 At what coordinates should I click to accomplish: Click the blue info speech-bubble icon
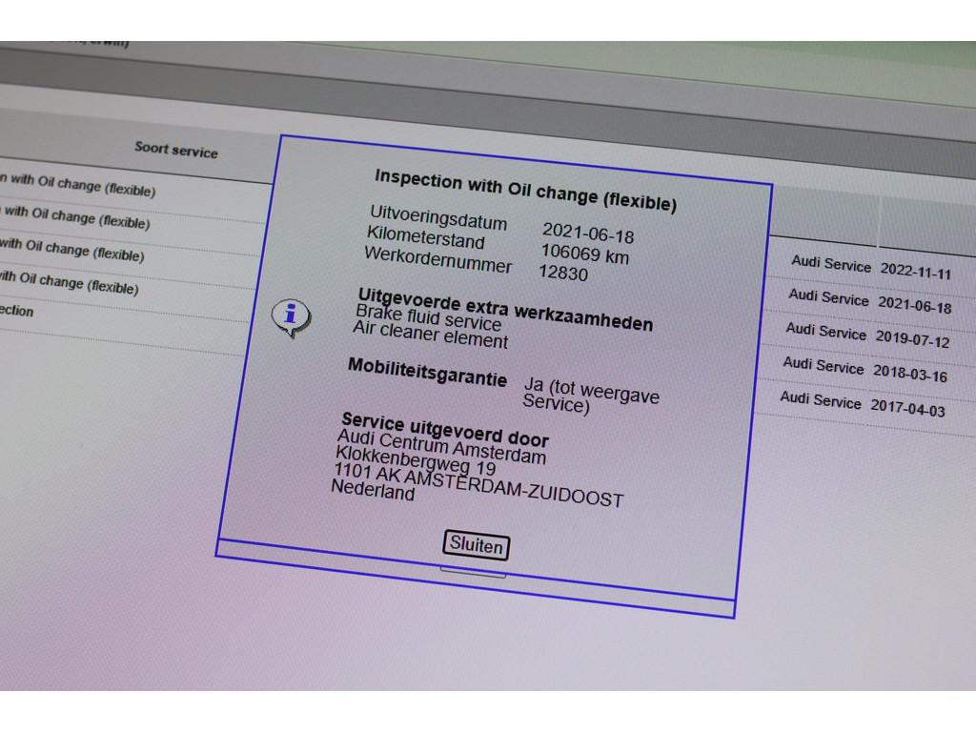tap(291, 315)
